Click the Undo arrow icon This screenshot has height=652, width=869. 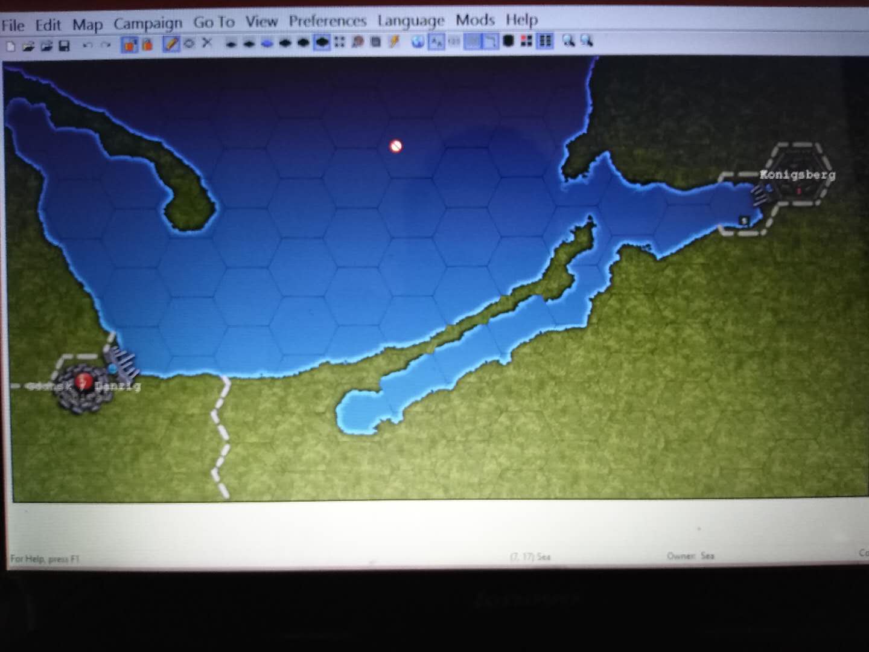tap(88, 45)
